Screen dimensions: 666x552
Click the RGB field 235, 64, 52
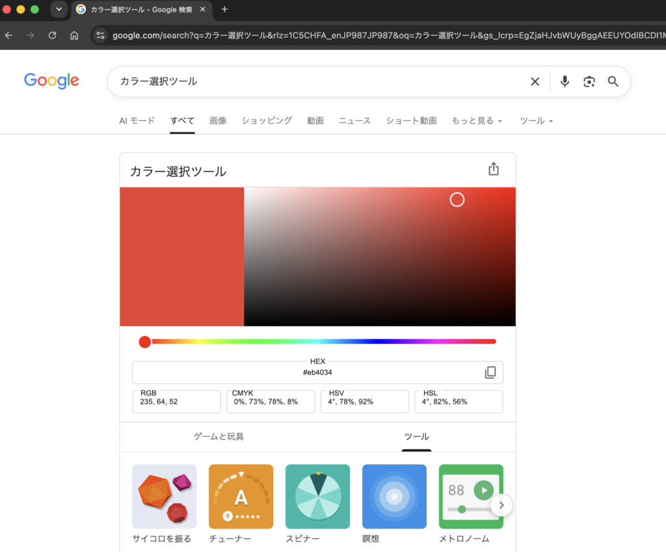(177, 402)
